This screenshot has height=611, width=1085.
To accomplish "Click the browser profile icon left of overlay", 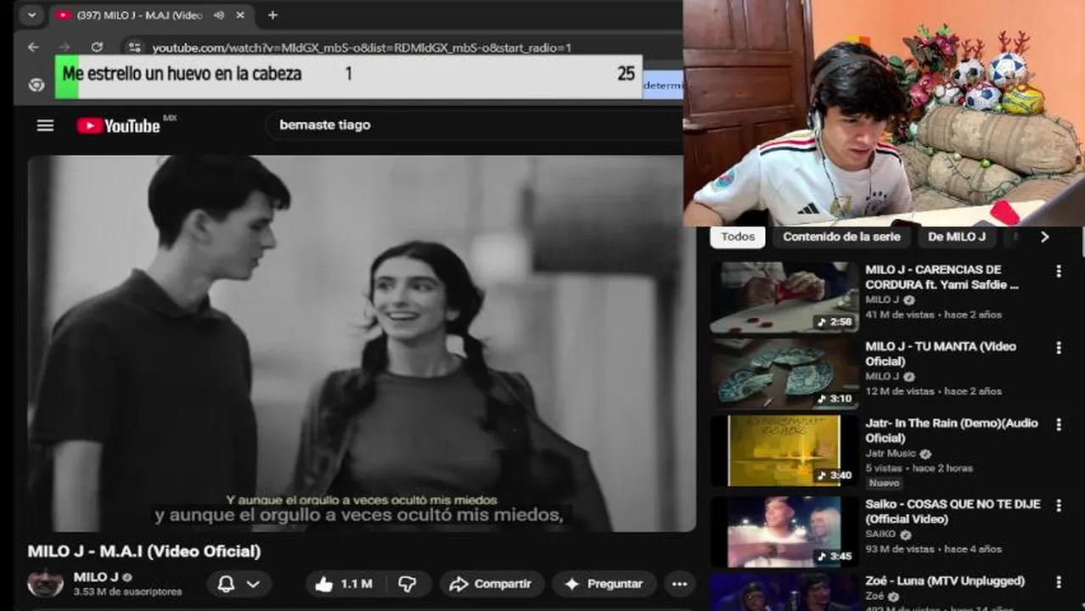I will (36, 85).
